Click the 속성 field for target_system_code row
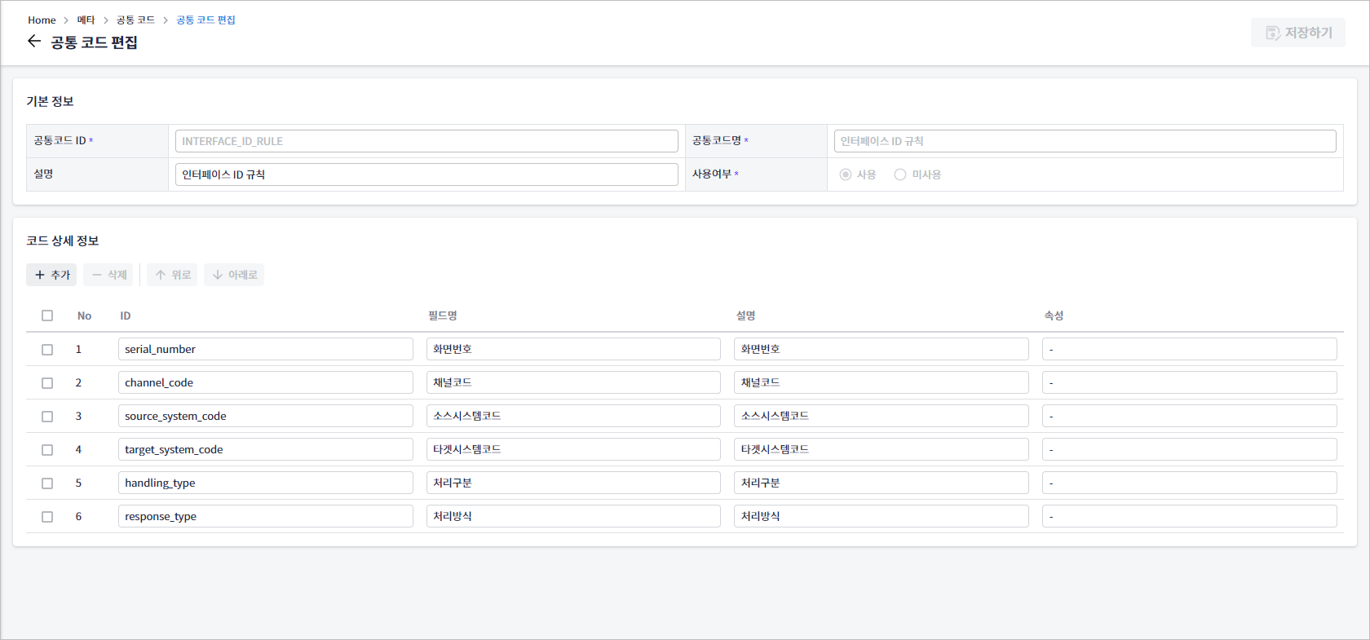This screenshot has width=1370, height=640. point(1190,449)
